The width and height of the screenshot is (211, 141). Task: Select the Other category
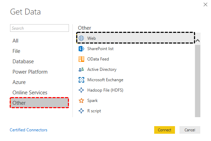[39, 103]
